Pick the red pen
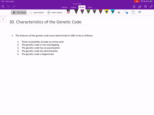The height and width of the screenshot is (115, 154). click(x=100, y=11)
